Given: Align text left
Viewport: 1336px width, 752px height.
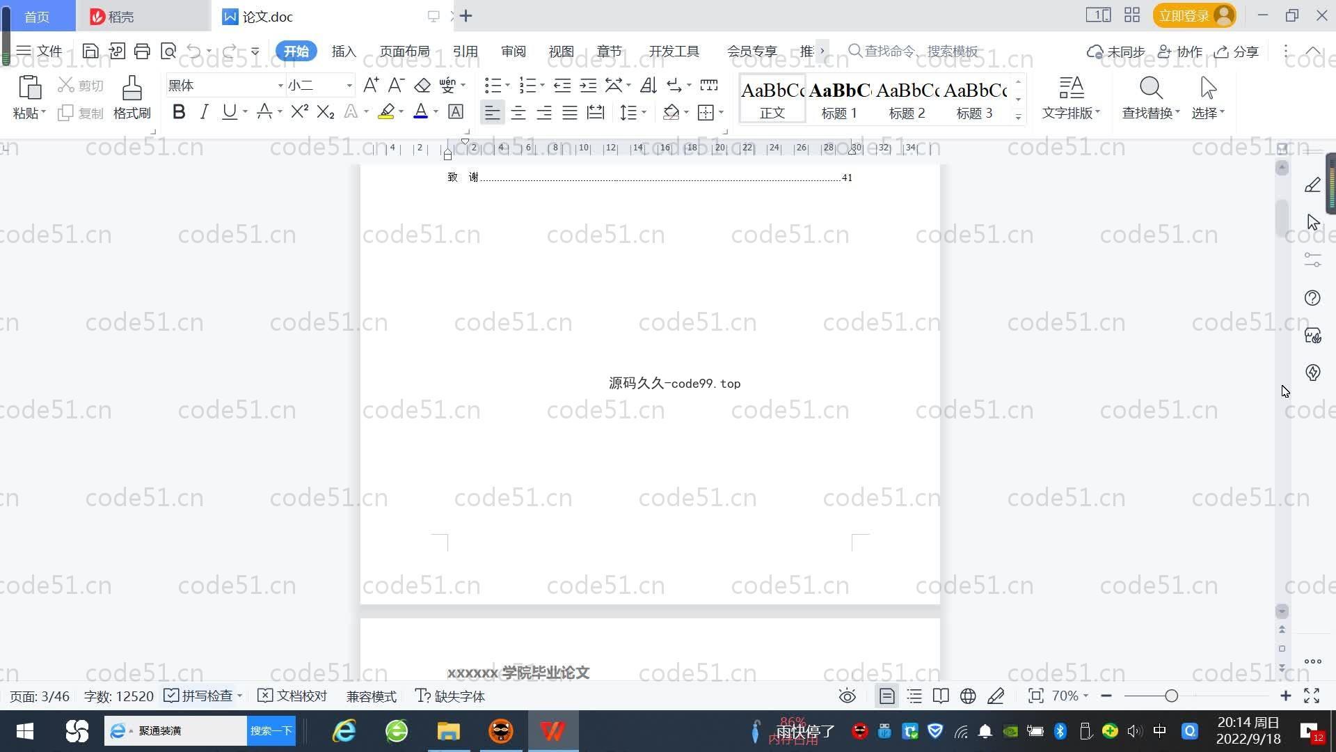Looking at the screenshot, I should click(492, 112).
